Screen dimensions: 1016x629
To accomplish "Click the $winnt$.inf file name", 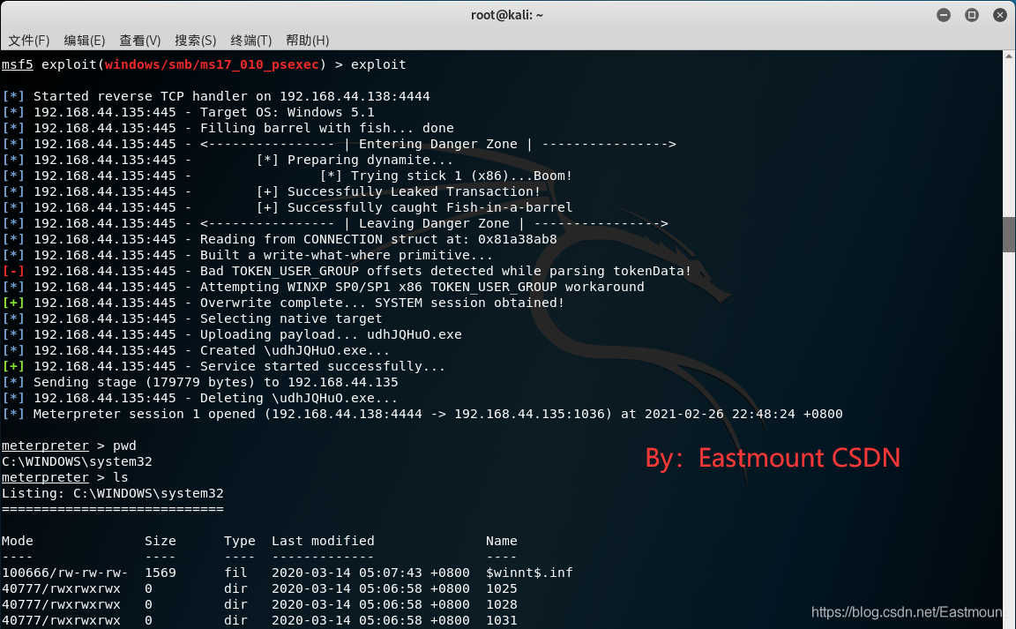I will tap(529, 573).
